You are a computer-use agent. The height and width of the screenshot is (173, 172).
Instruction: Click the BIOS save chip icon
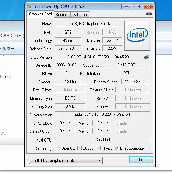coord(146,57)
